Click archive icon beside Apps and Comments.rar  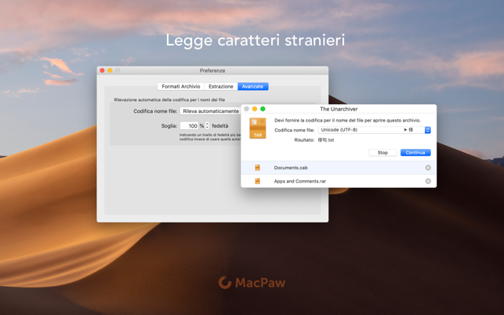(257, 181)
